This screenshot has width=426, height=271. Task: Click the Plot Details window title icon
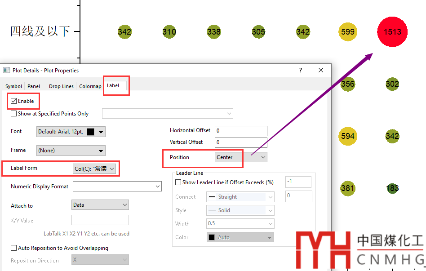pyautogui.click(x=7, y=70)
